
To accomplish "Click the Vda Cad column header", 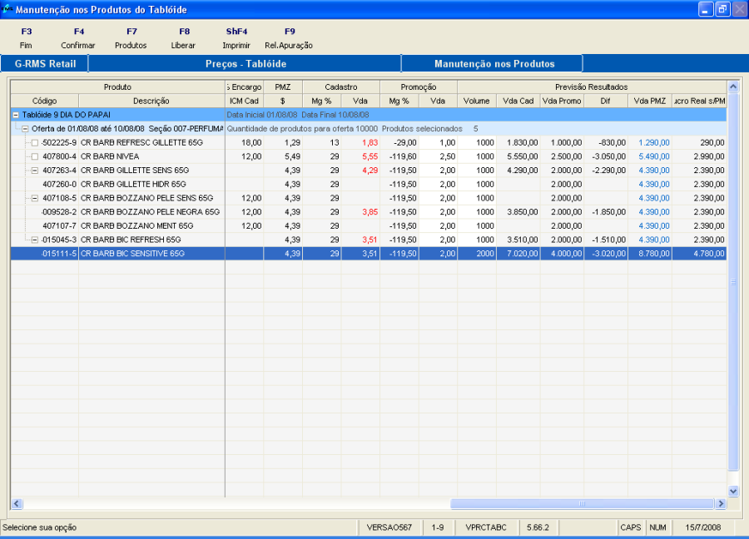I will point(518,101).
